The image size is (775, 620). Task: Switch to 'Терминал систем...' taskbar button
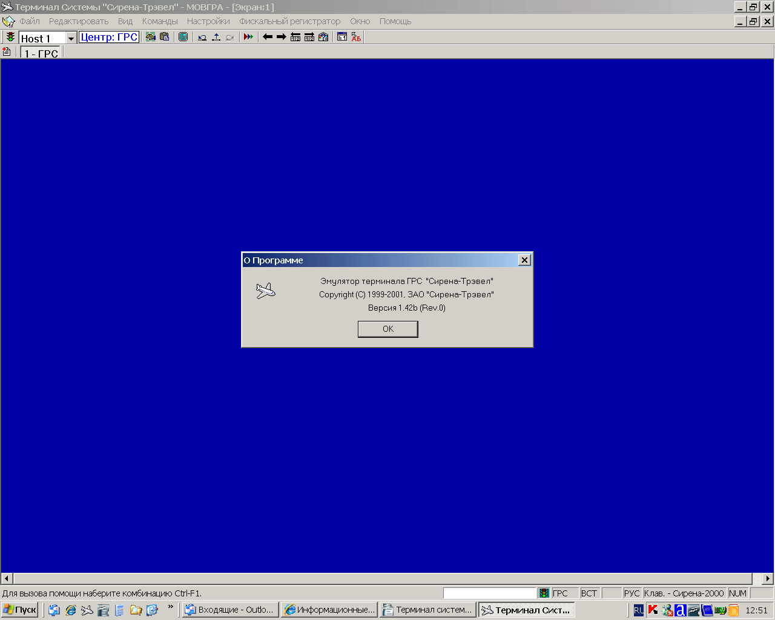point(428,610)
